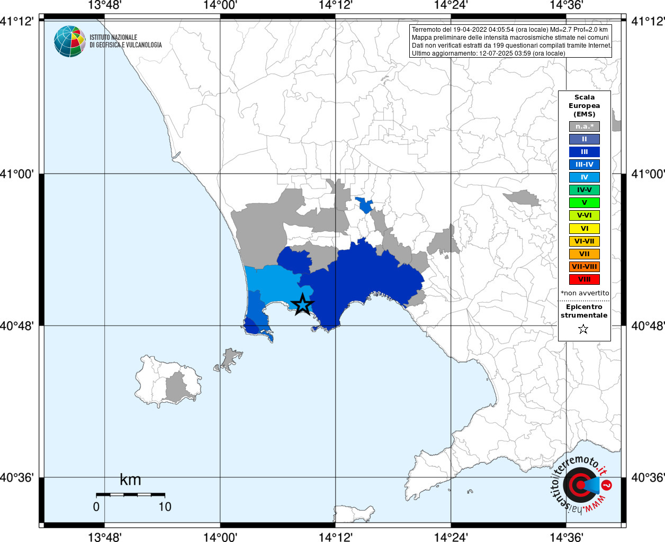This screenshot has height=542, width=665.
Task: Choose the orange VII legend swatch
Action: (x=585, y=254)
